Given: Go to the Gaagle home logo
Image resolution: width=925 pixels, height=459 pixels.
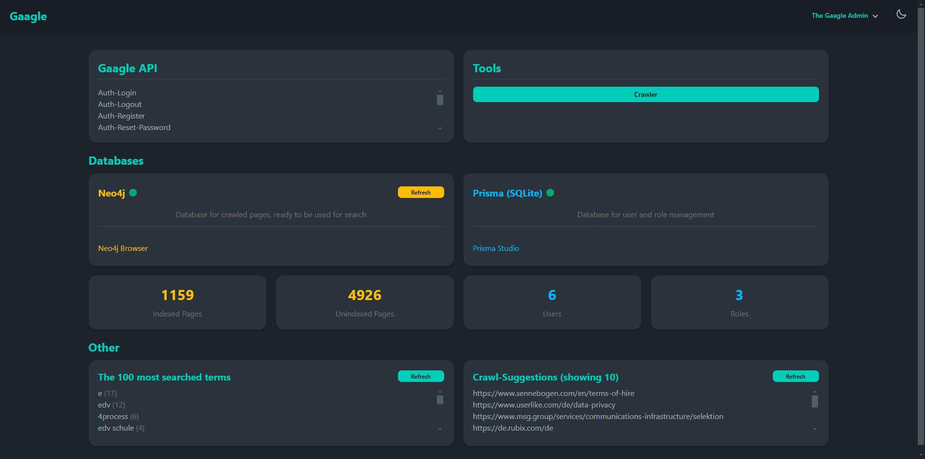Looking at the screenshot, I should pos(28,16).
